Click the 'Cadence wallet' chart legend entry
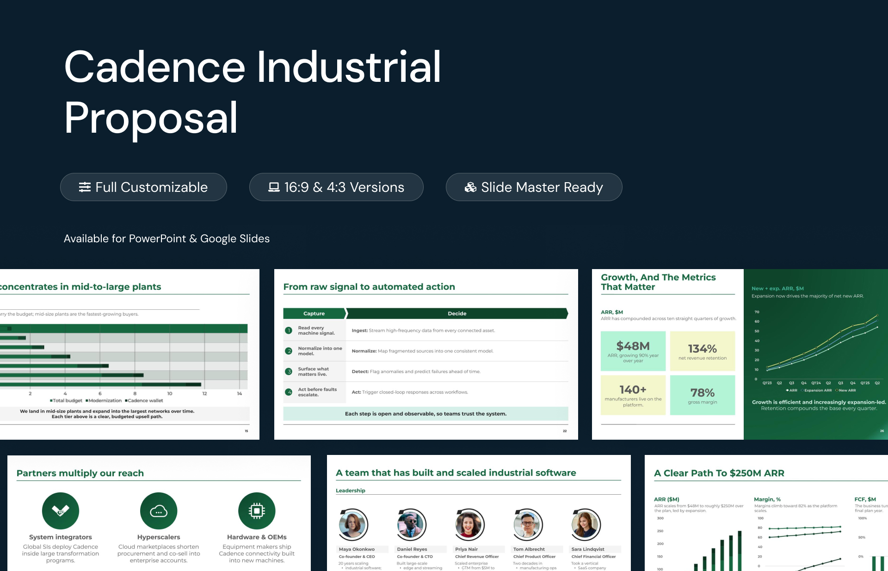The width and height of the screenshot is (888, 571). [x=144, y=400]
